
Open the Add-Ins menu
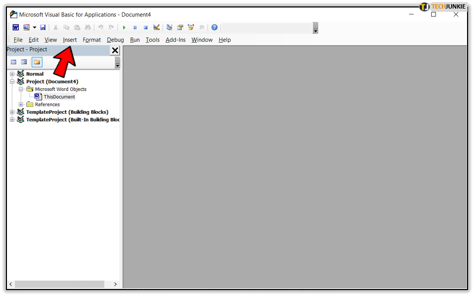click(x=175, y=40)
